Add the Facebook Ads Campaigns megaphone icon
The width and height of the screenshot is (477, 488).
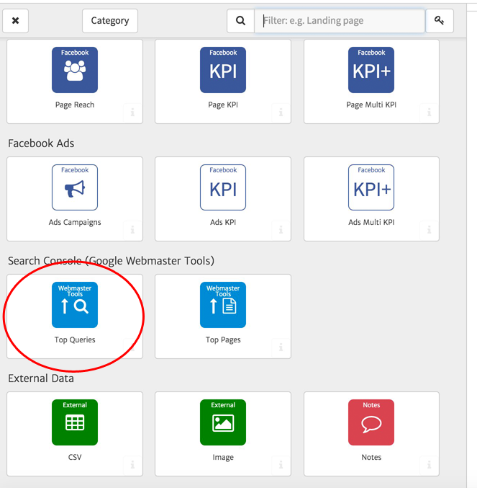pyautogui.click(x=75, y=187)
